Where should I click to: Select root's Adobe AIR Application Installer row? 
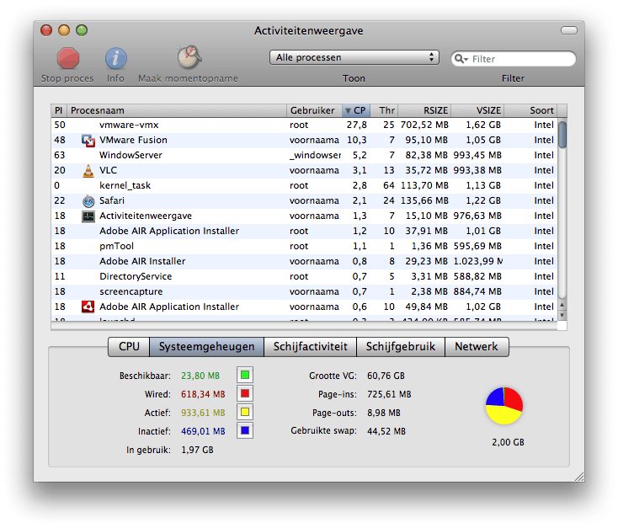click(304, 231)
